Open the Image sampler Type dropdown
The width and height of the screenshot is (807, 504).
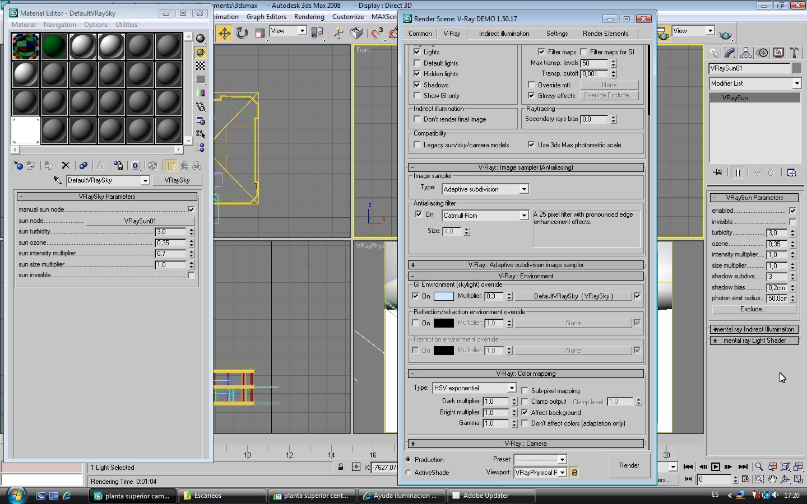pos(485,189)
